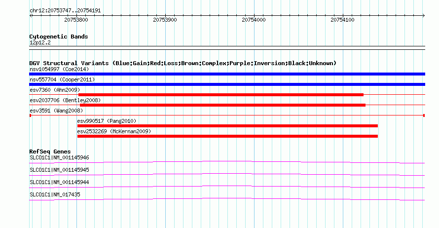This screenshot has width=439, height=228.
Task: Click the blue gain bar for nsv1054997
Action: [227, 74]
